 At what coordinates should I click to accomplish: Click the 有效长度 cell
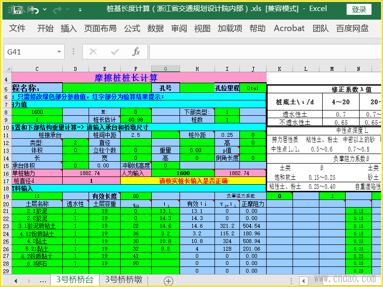coord(104,196)
